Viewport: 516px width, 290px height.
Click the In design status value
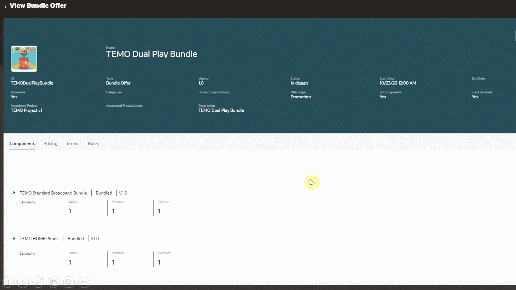(299, 83)
